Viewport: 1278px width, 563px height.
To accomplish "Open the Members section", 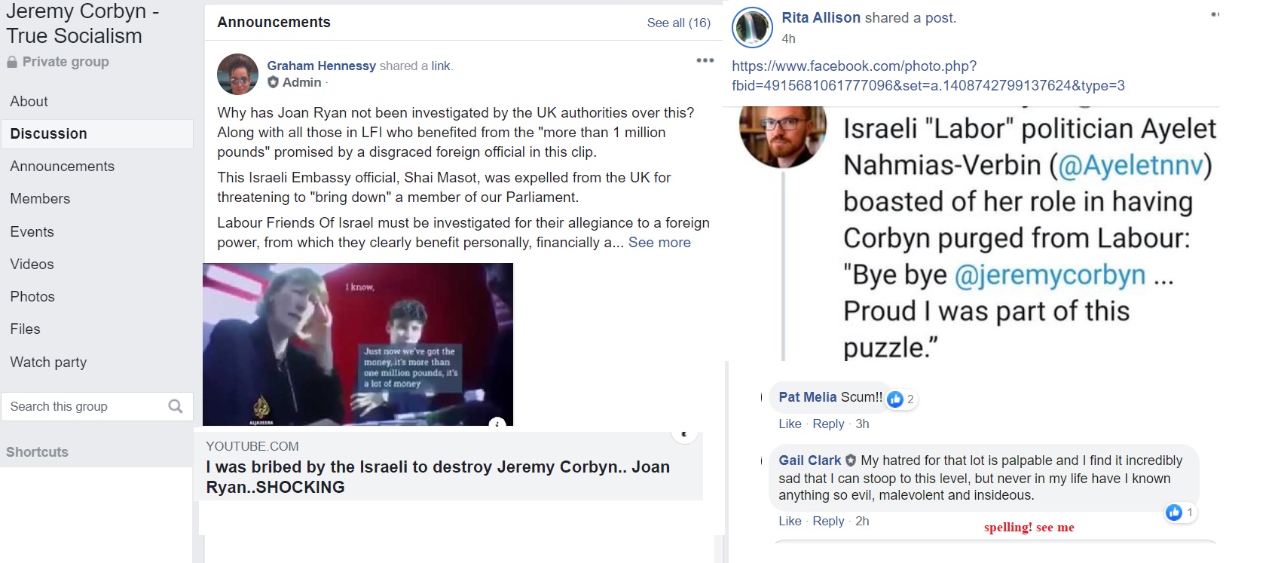I will (40, 199).
